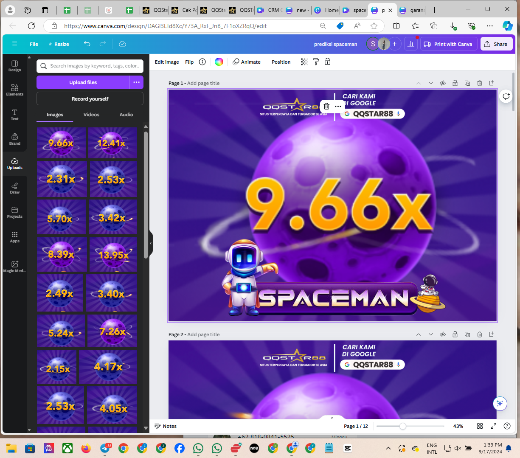
Task: Check cloud save status icon
Action: click(122, 44)
